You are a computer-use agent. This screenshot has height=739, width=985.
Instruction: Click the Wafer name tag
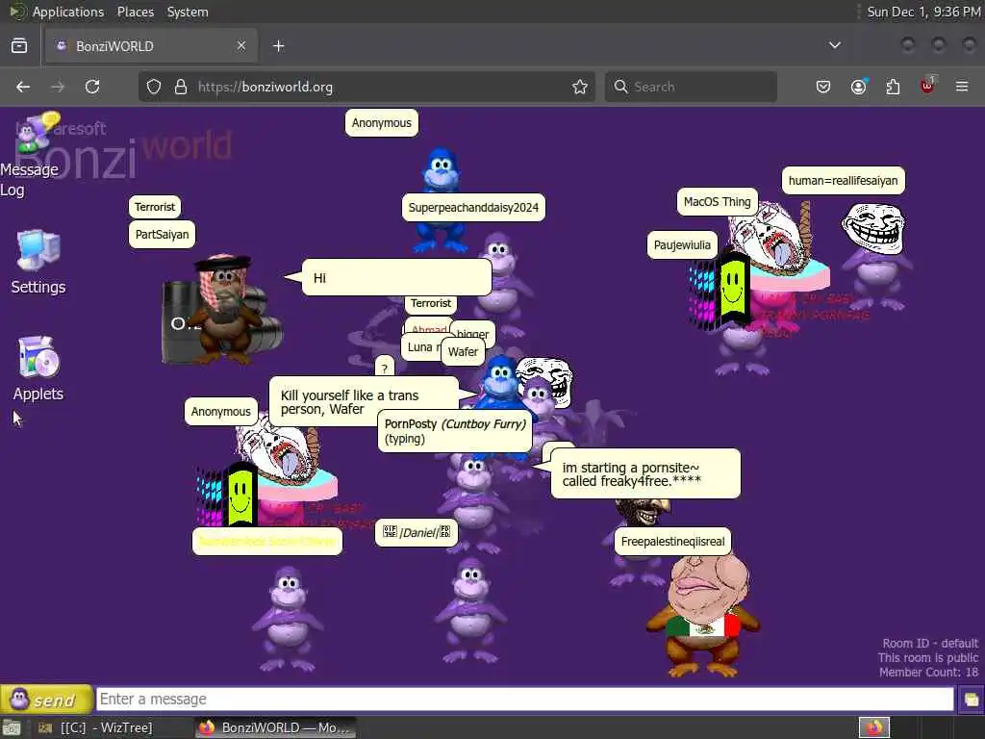click(x=463, y=352)
